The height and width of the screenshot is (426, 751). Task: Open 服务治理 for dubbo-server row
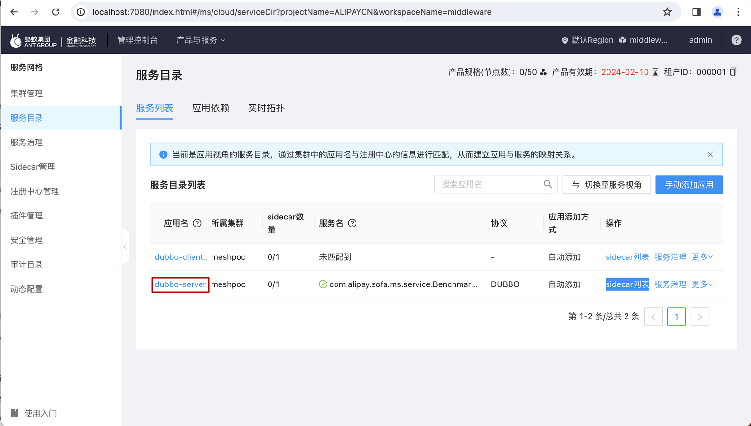[670, 284]
